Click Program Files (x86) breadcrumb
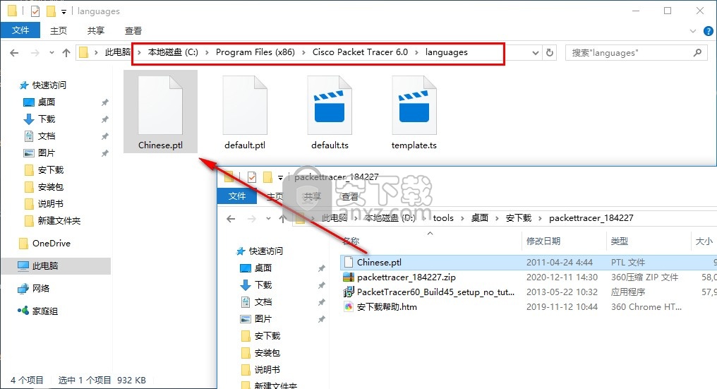This screenshot has width=717, height=389. point(255,52)
